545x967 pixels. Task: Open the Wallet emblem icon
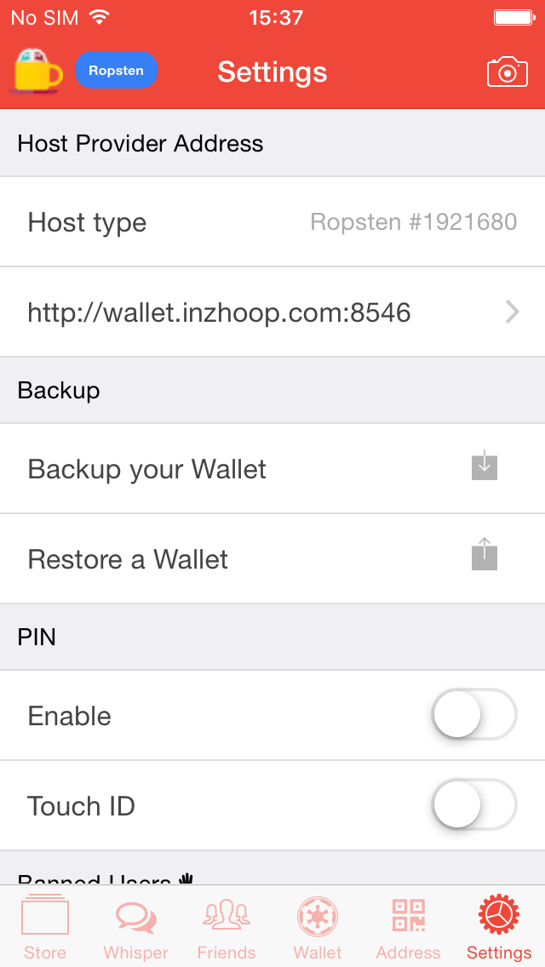pos(318,917)
